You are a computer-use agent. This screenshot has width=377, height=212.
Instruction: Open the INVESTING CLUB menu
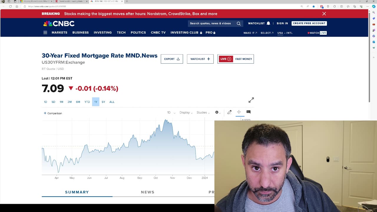coord(186,33)
